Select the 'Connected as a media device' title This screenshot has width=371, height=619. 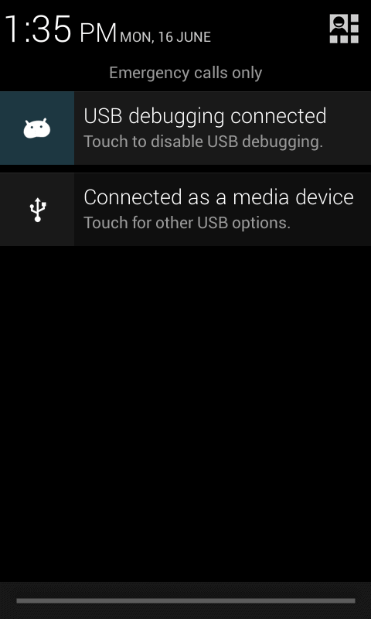[219, 197]
